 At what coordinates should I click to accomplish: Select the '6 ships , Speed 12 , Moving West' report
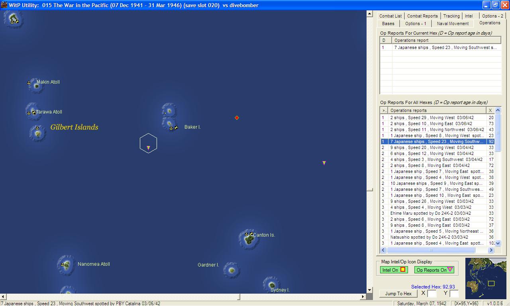(437, 153)
